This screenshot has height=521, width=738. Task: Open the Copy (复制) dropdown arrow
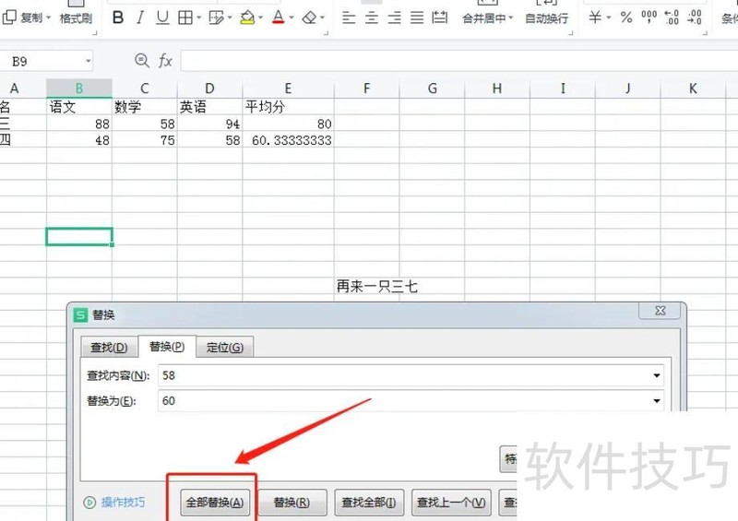click(x=49, y=18)
